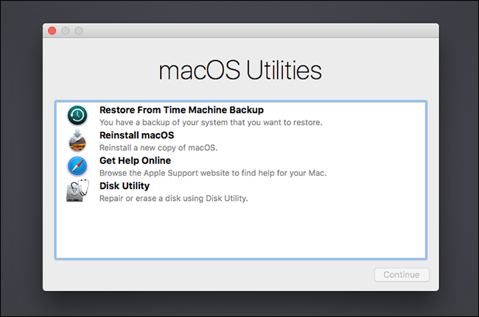This screenshot has height=317, width=479.
Task: Click the macOS Utilities heading text
Action: pos(240,71)
